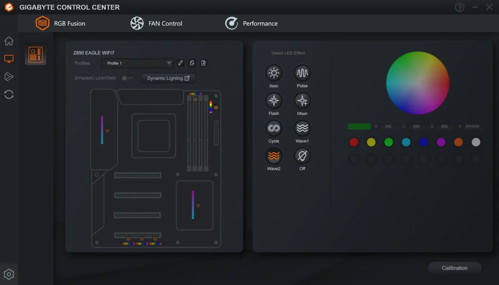Open the Dynamic Lighting external link button
The image size is (499, 285).
(168, 78)
